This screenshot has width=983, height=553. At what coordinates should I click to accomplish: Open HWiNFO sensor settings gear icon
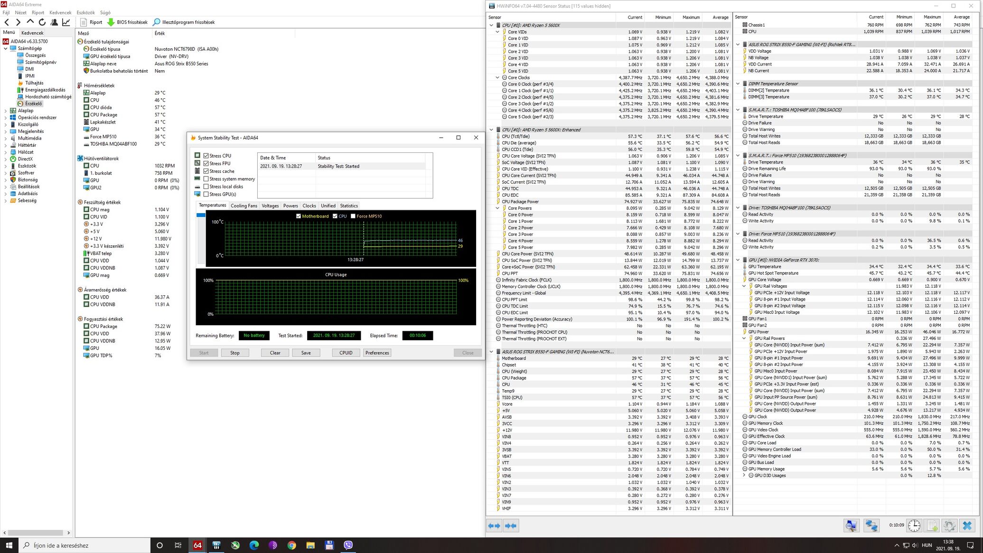coord(949,525)
